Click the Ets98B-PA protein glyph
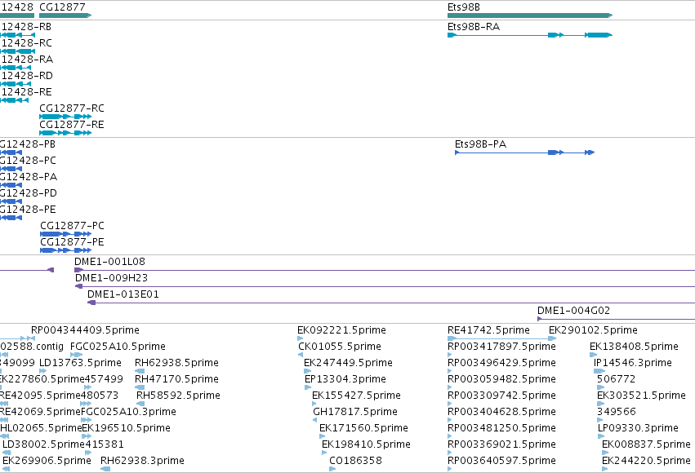 point(524,153)
